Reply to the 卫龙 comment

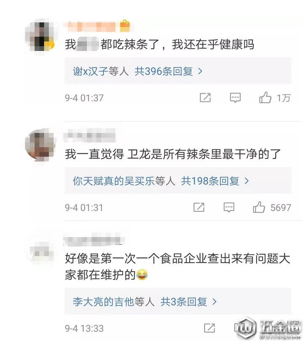click(x=229, y=207)
